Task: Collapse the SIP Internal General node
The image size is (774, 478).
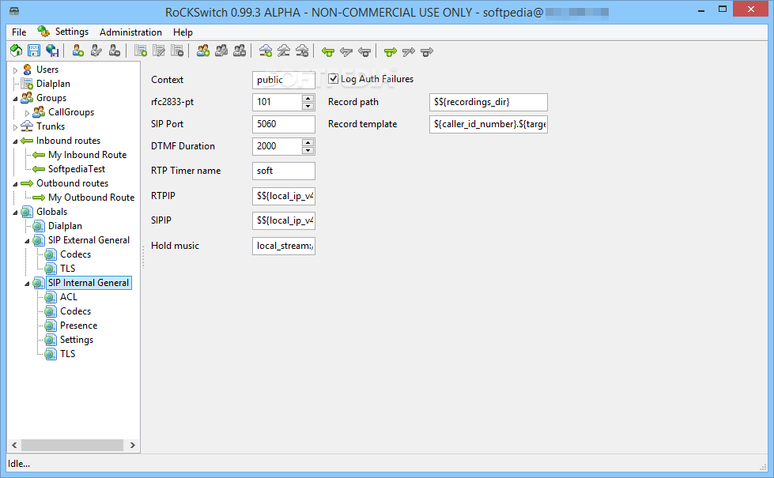Action: tap(27, 284)
